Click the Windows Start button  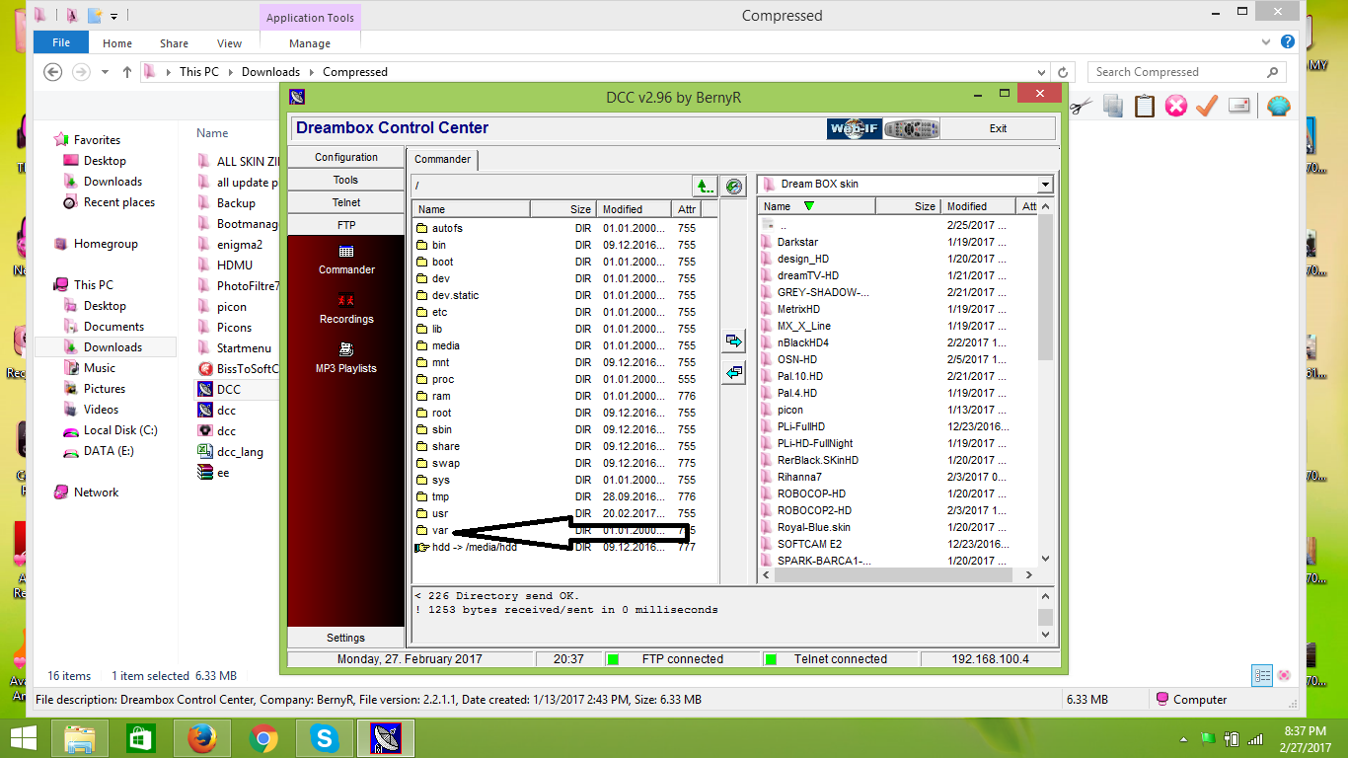tap(24, 738)
